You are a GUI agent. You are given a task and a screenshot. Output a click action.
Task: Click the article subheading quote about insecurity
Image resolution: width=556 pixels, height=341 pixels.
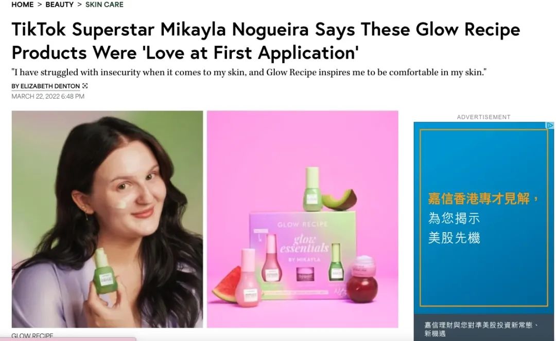tap(249, 72)
